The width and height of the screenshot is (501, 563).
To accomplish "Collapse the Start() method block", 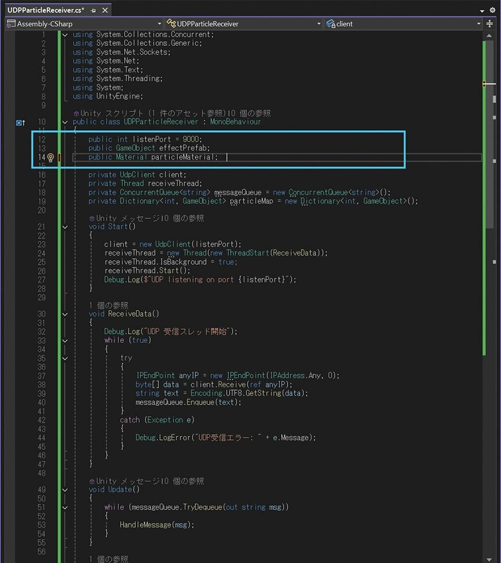I will point(64,227).
